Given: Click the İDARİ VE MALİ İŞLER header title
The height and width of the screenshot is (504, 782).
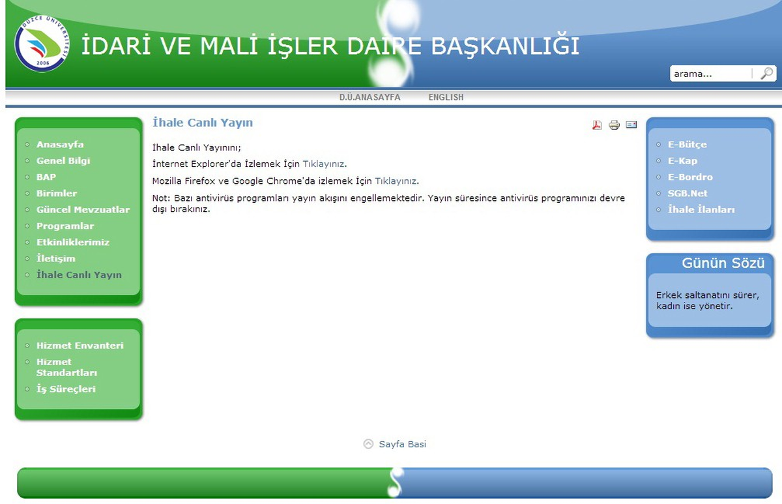Looking at the screenshot, I should 330,46.
